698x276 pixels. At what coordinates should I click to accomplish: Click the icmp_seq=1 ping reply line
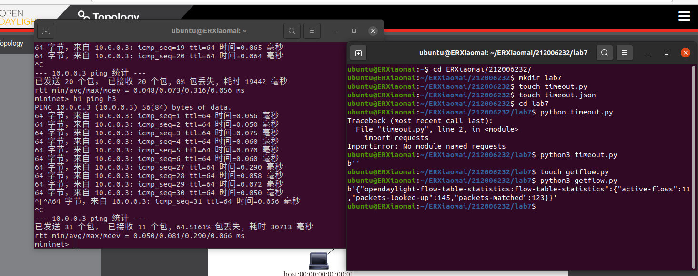pyautogui.click(x=157, y=116)
